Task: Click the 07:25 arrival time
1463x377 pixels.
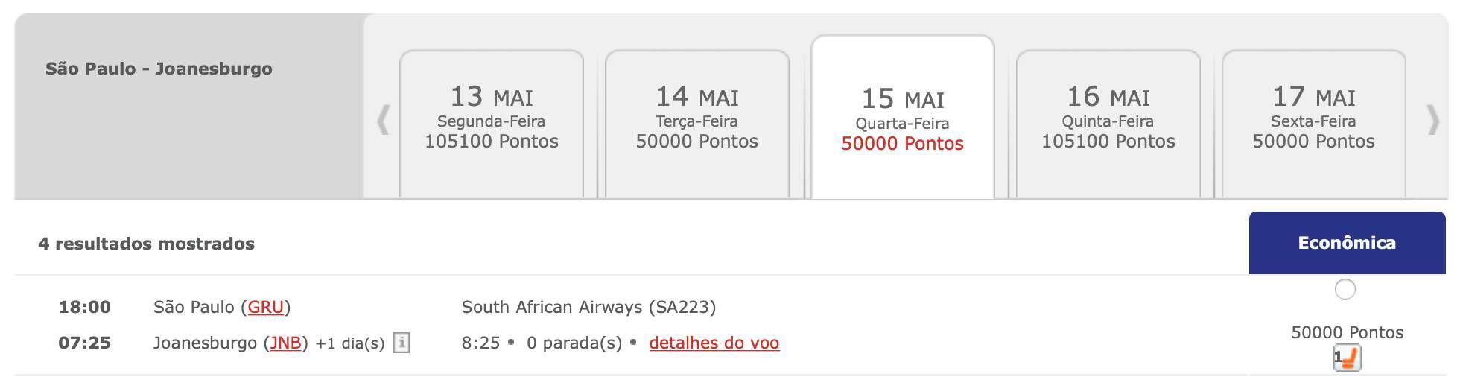Action: 85,343
